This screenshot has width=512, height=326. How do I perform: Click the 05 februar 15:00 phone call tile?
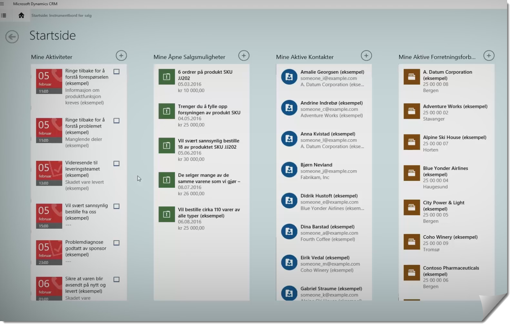tap(49, 216)
